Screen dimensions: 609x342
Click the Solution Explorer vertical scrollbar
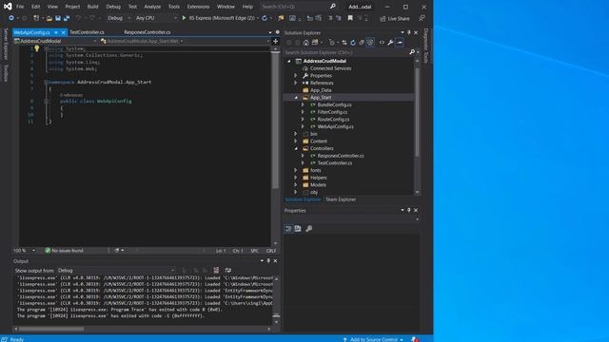(x=417, y=112)
